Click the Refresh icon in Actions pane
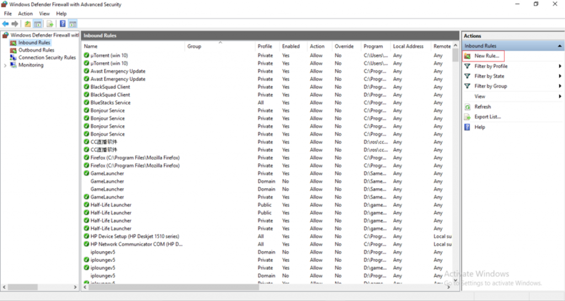Viewport: 565px width, 301px height. pyautogui.click(x=467, y=107)
